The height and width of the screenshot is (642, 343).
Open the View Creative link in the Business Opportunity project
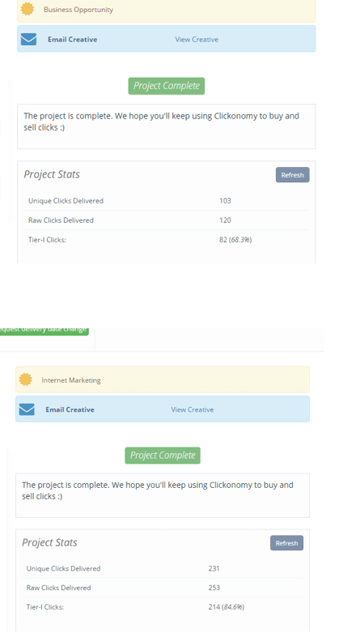pyautogui.click(x=197, y=39)
